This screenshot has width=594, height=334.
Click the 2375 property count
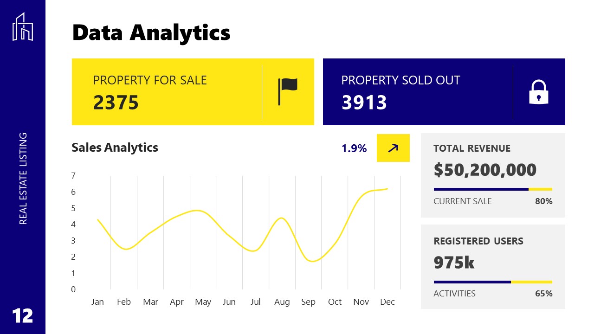click(x=116, y=103)
